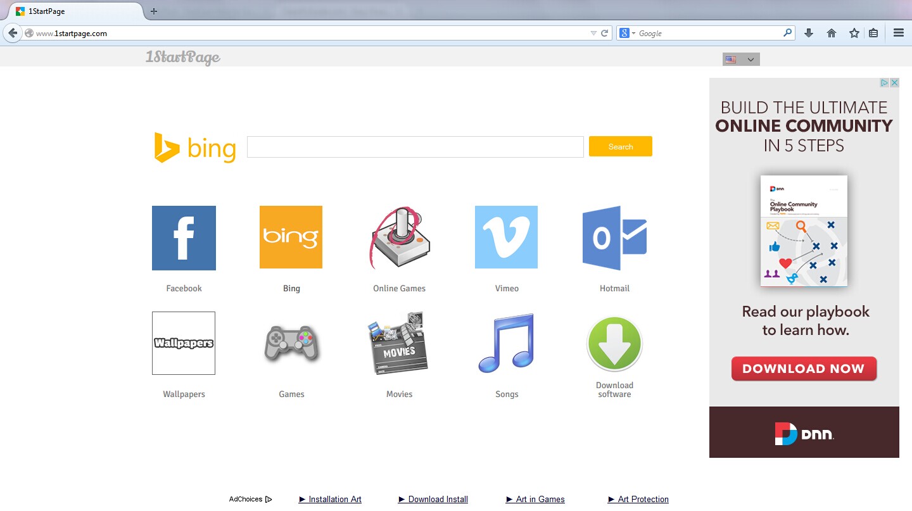Click the Online Community Playbook ad thumbnail
This screenshot has height=511, width=912.
click(804, 230)
